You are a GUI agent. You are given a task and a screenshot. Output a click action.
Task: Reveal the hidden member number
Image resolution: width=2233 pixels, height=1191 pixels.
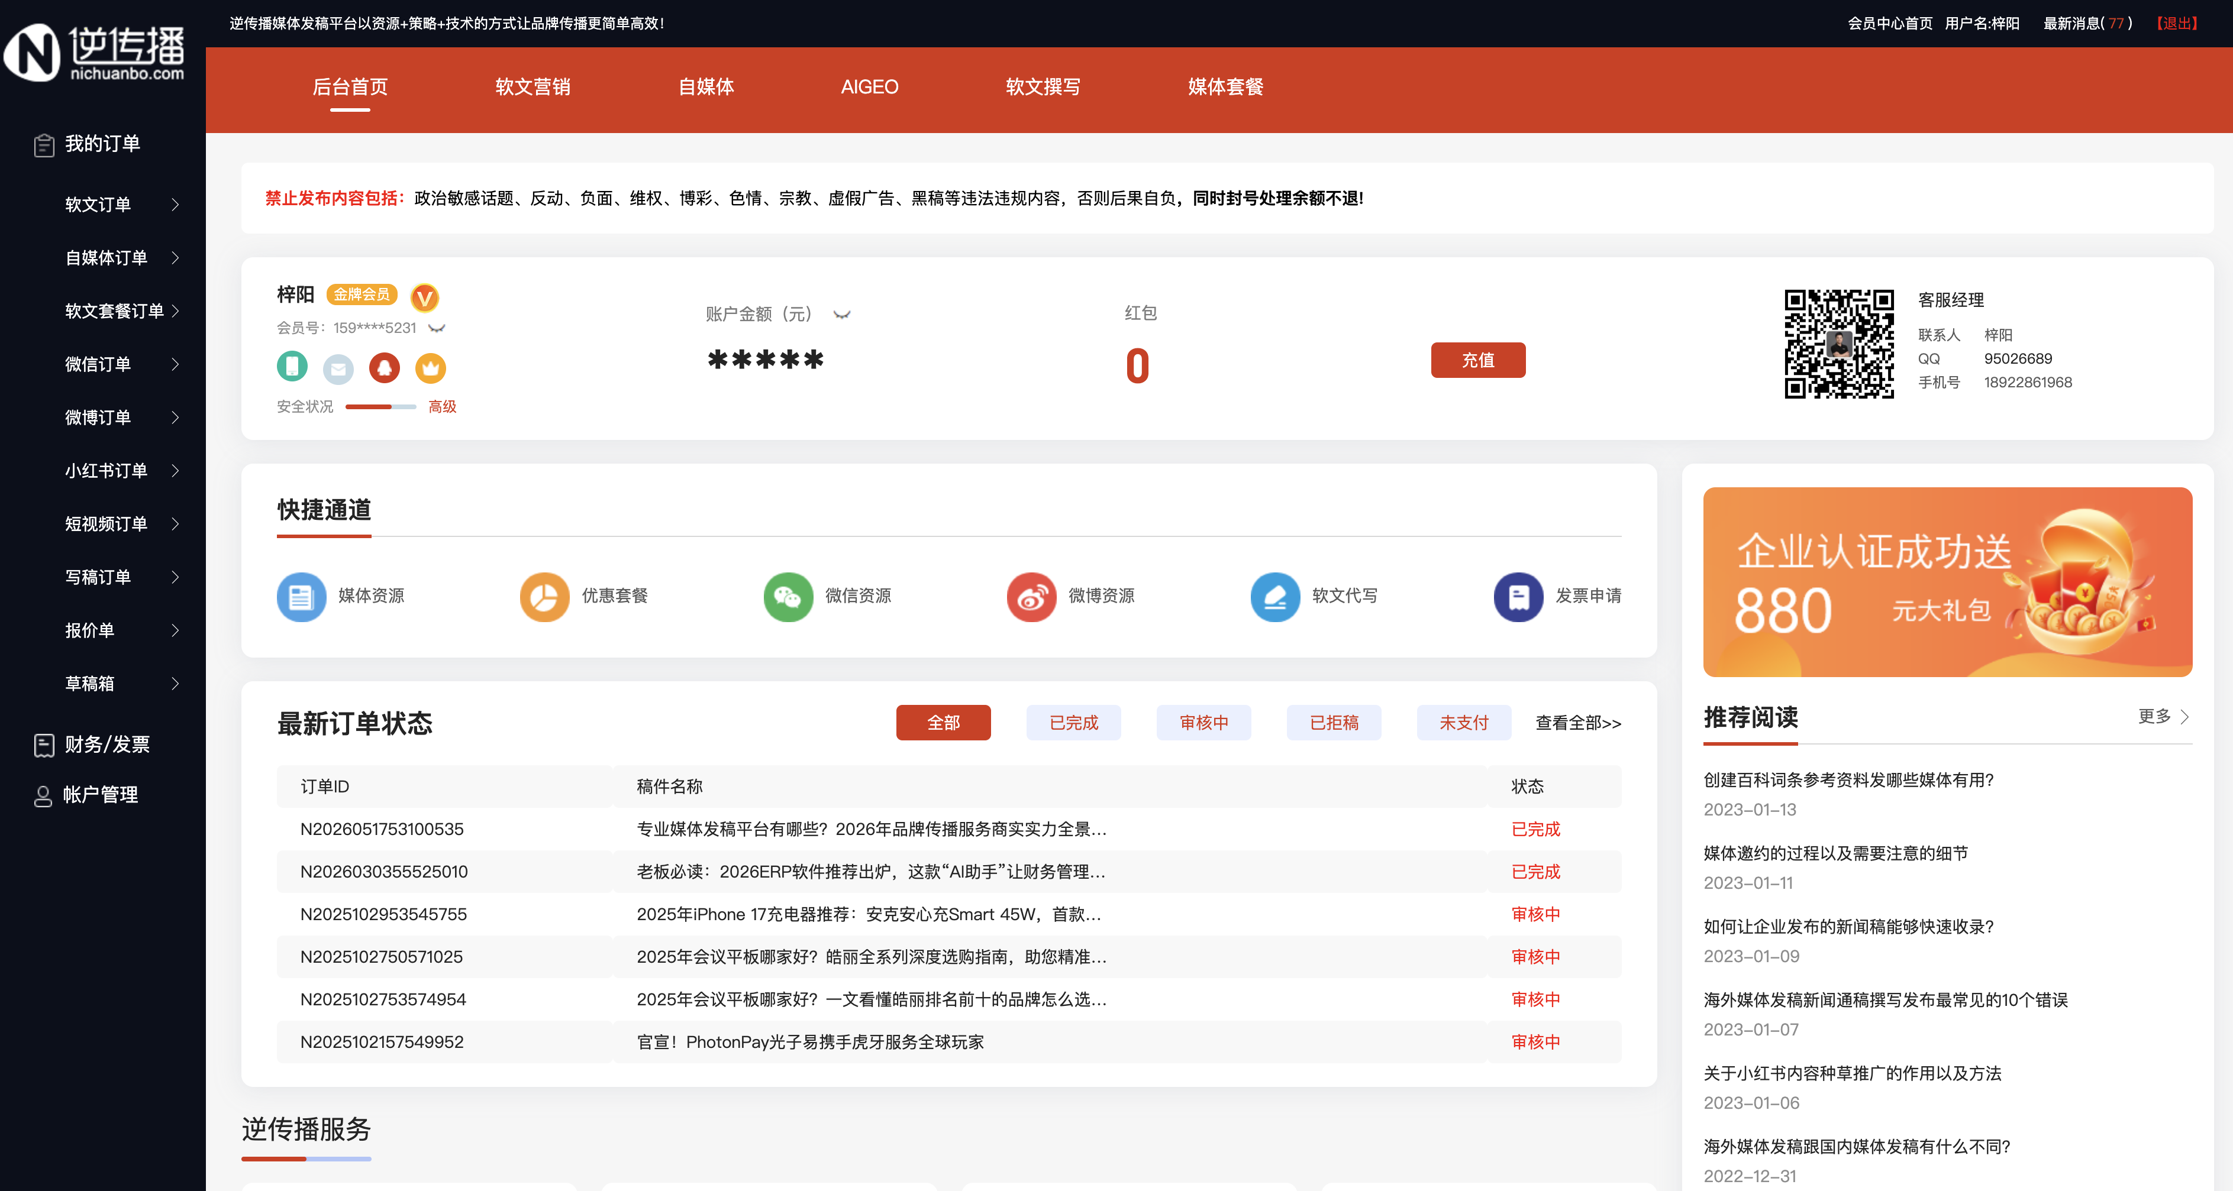coord(437,328)
